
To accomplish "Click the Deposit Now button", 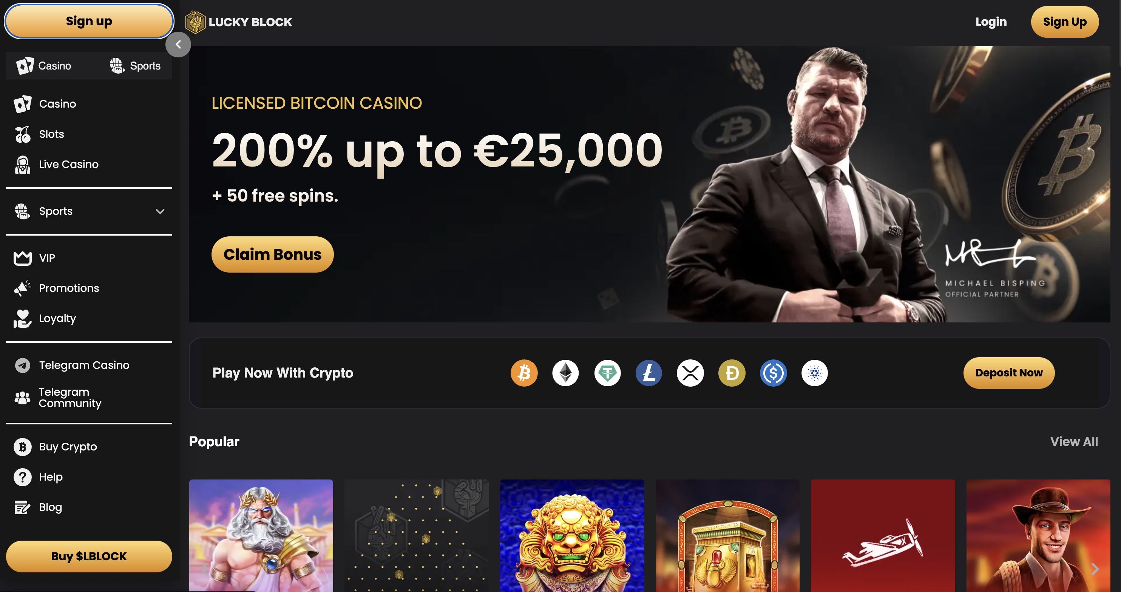I will [1009, 373].
